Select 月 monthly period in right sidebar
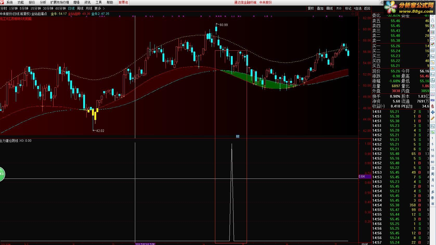 coord(433,180)
